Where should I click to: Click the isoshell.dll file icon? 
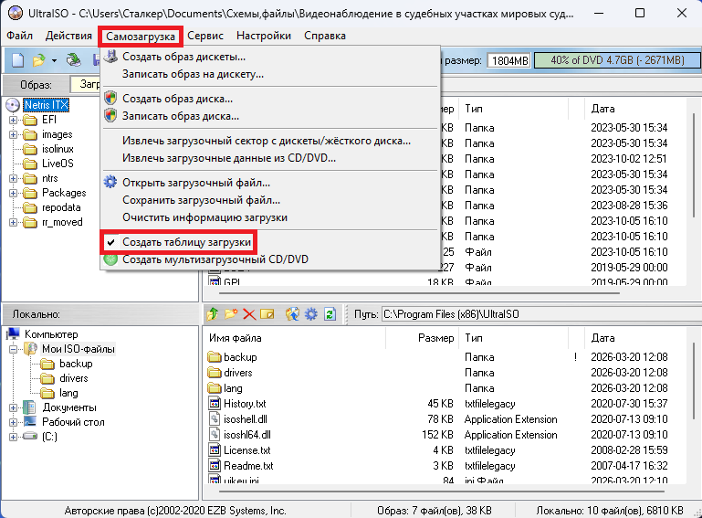click(215, 419)
